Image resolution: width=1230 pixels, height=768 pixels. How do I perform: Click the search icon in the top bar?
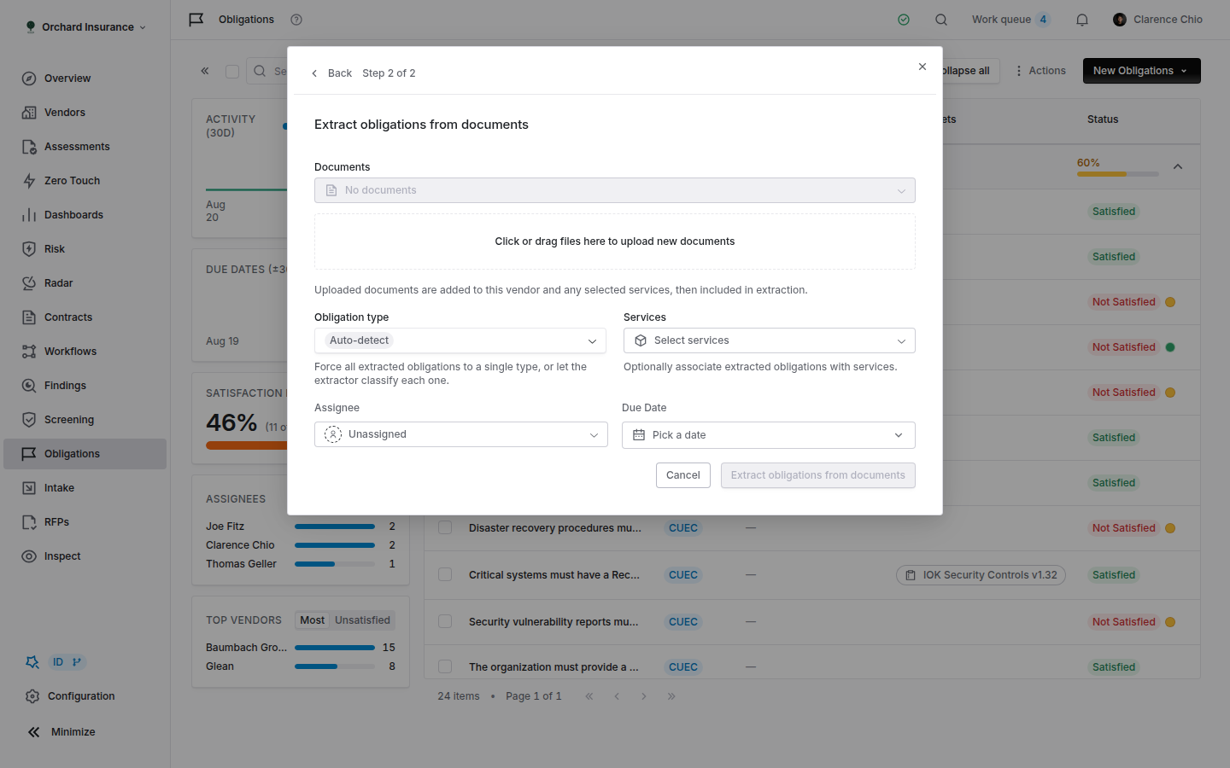941,20
